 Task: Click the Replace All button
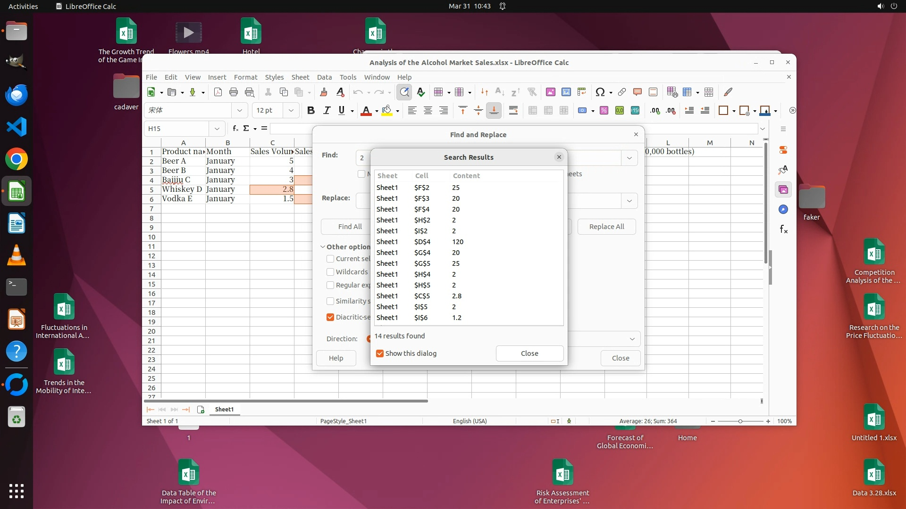pos(606,227)
